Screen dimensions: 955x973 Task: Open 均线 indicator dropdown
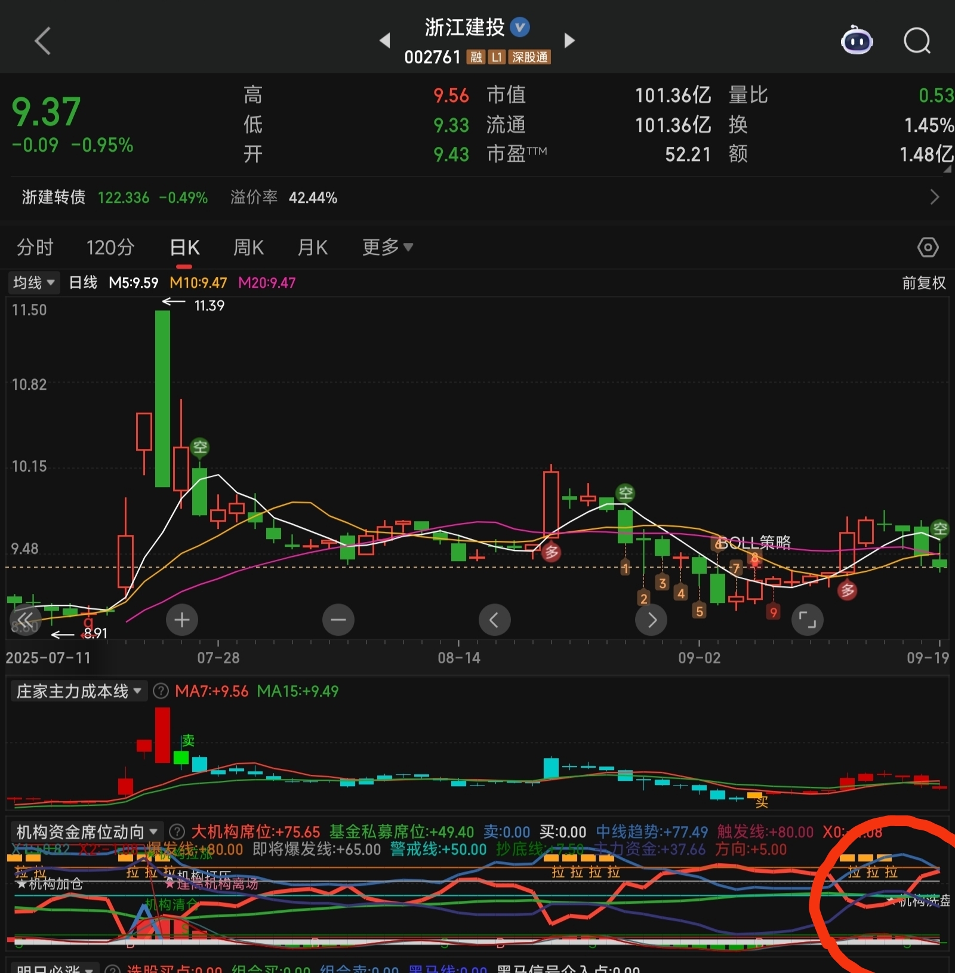(34, 282)
